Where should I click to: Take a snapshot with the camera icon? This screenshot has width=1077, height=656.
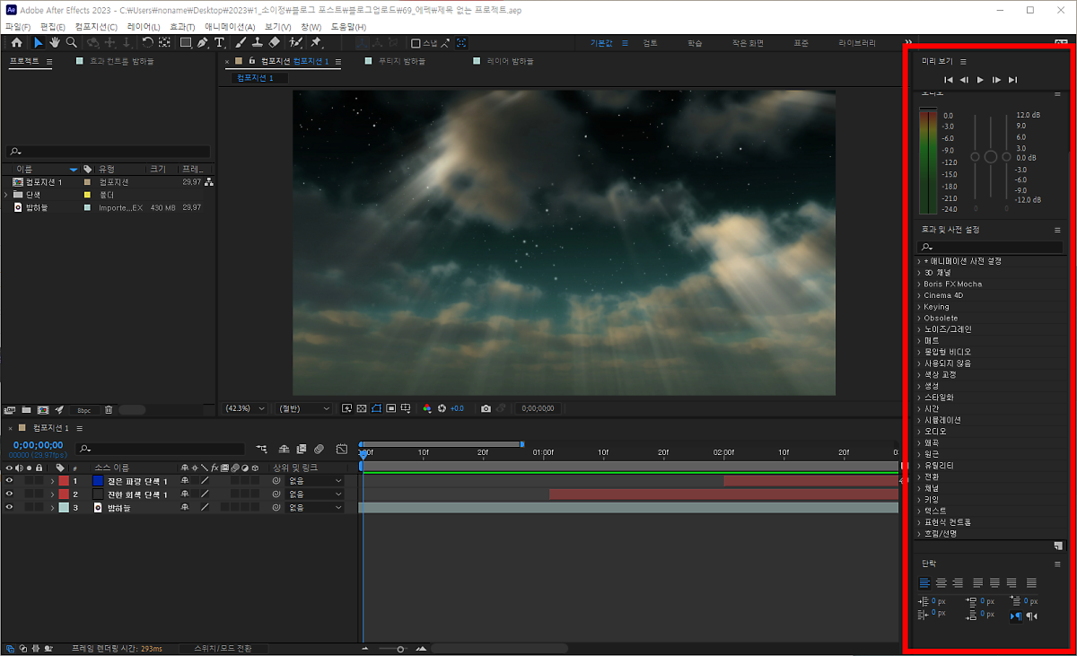pos(486,408)
